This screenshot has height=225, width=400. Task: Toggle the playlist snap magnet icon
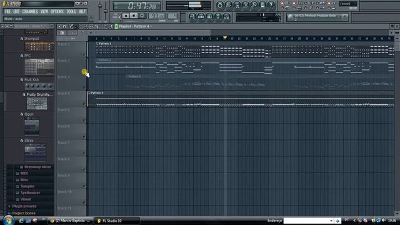click(x=64, y=26)
